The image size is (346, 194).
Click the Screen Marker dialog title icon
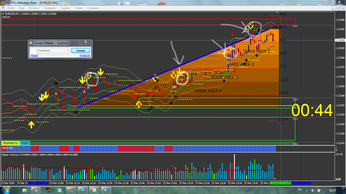click(31, 43)
